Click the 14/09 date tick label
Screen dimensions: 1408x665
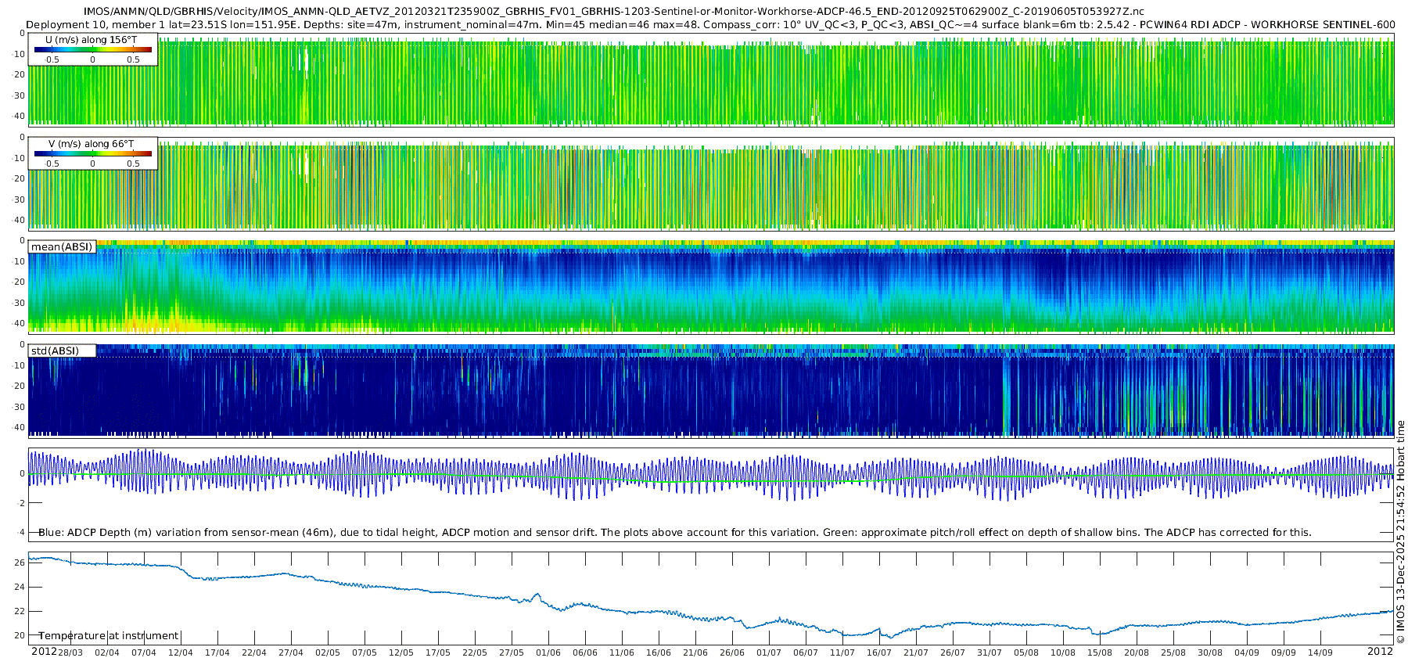(1320, 652)
